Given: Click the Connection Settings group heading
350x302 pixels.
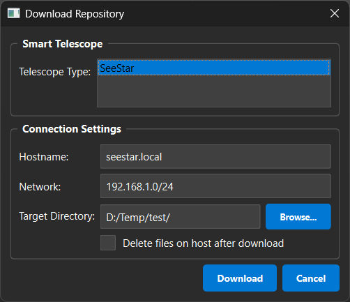Looking at the screenshot, I should point(72,129).
